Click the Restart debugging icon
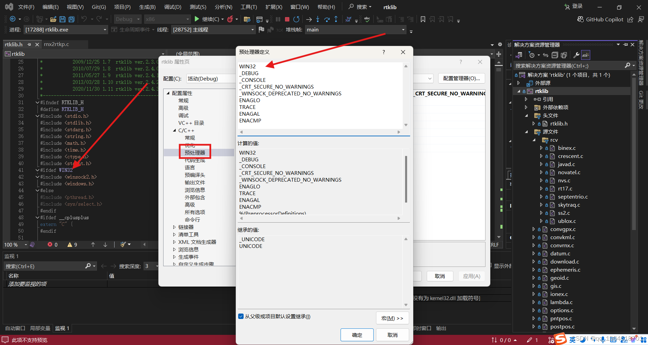 click(296, 19)
